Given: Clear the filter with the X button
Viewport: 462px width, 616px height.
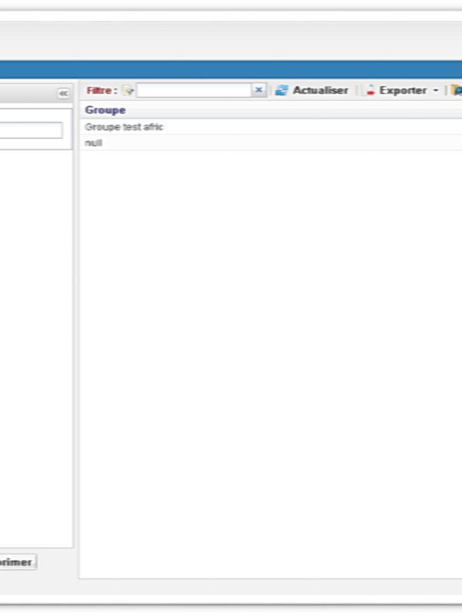Looking at the screenshot, I should coord(259,91).
